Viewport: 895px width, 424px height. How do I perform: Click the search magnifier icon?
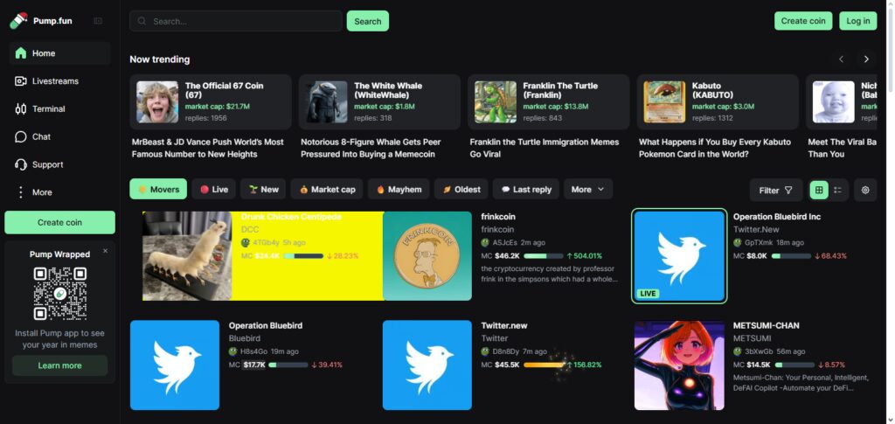(x=142, y=21)
